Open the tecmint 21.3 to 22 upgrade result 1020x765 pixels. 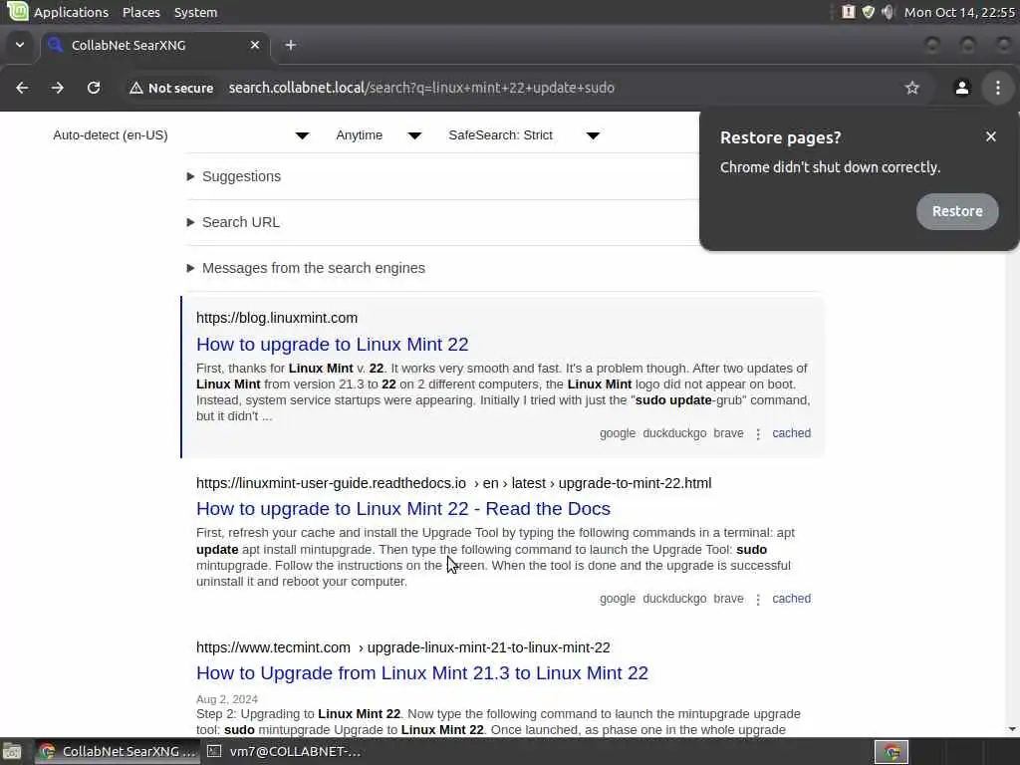(422, 673)
